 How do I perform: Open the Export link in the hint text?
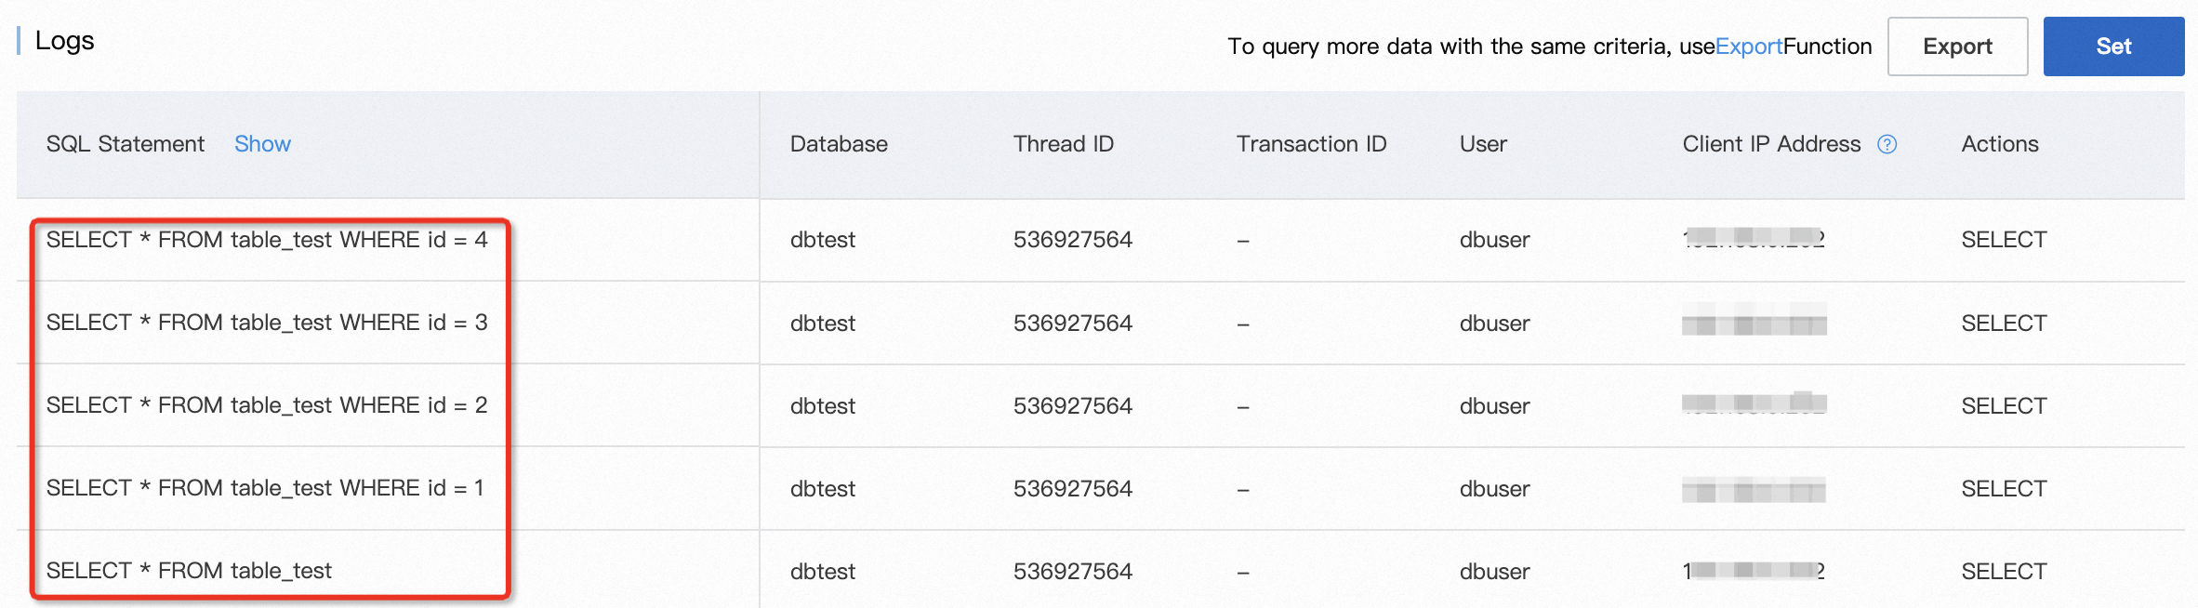pyautogui.click(x=1748, y=46)
